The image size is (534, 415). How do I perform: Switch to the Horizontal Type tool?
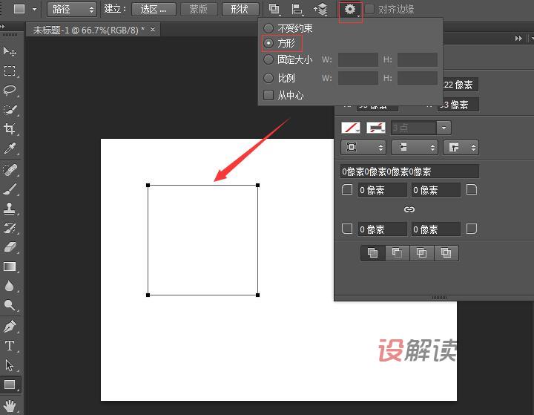coord(10,346)
